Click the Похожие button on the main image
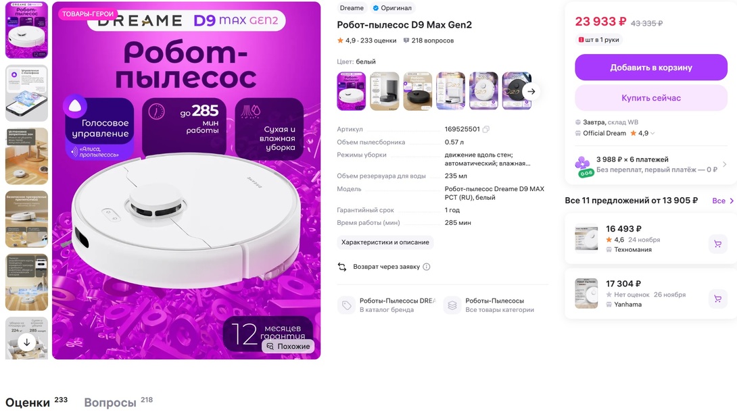The height and width of the screenshot is (416, 737). pyautogui.click(x=288, y=346)
